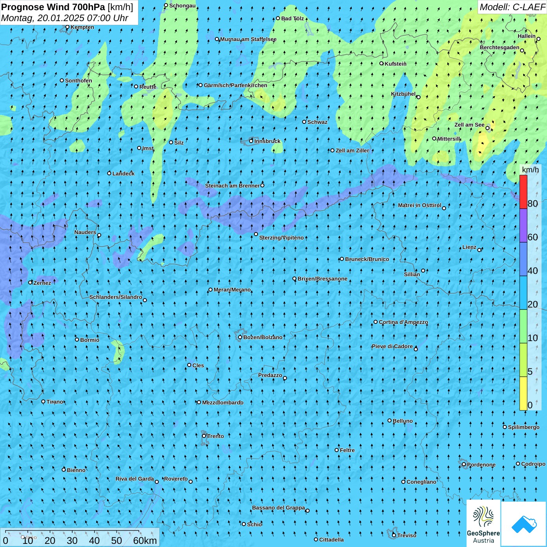Click the Tirano city label
The image size is (547, 547).
[55, 402]
